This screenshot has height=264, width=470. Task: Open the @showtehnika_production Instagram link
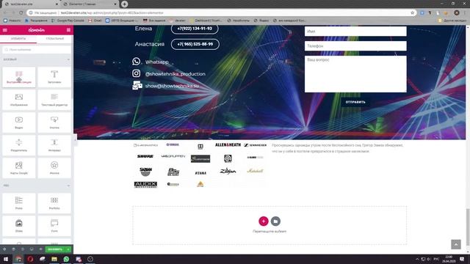176,74
